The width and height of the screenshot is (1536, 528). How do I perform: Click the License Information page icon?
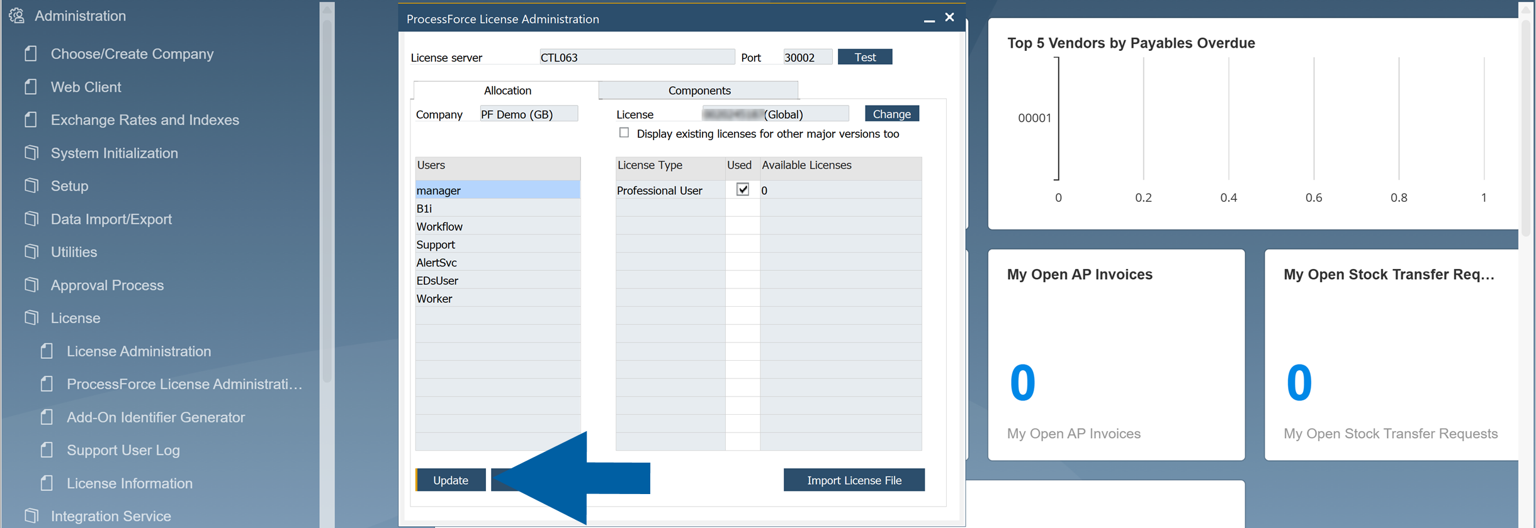(x=47, y=483)
